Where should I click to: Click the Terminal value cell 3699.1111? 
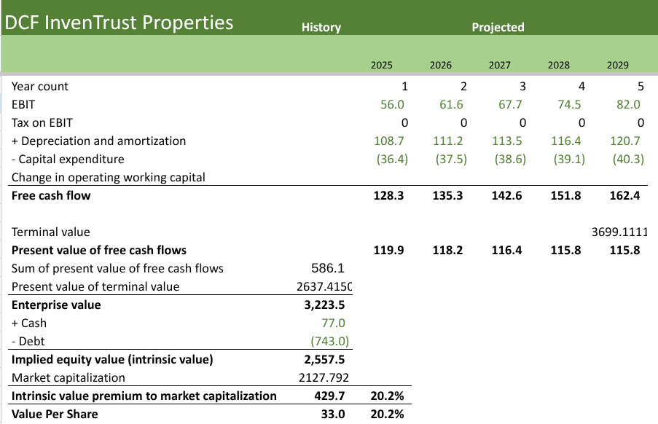click(x=619, y=232)
